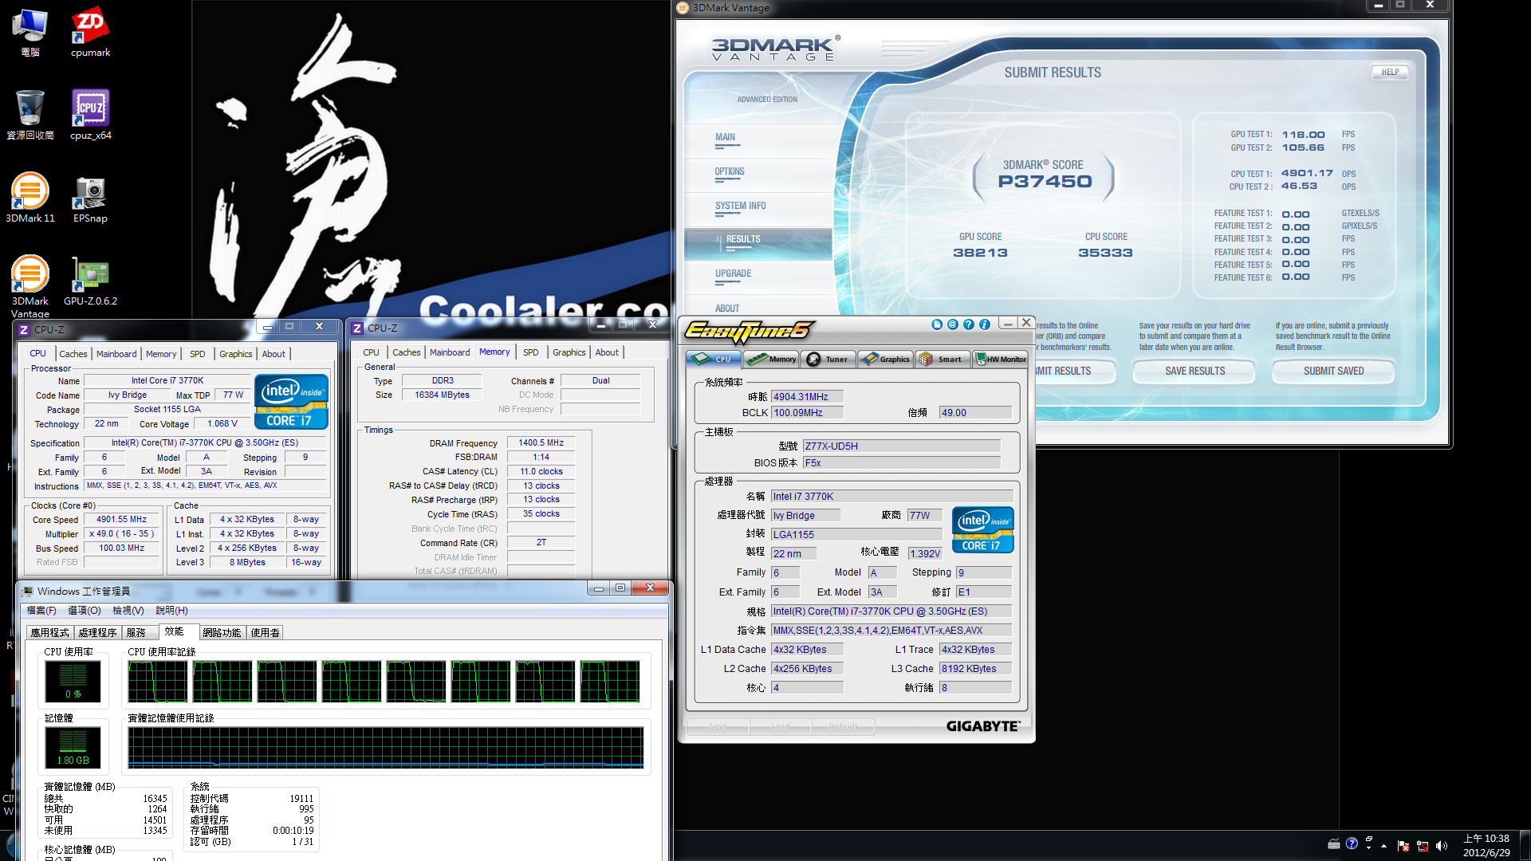Launch the 3DMark 11 desktop shortcut
Screen dimensions: 1531x861
point(30,198)
